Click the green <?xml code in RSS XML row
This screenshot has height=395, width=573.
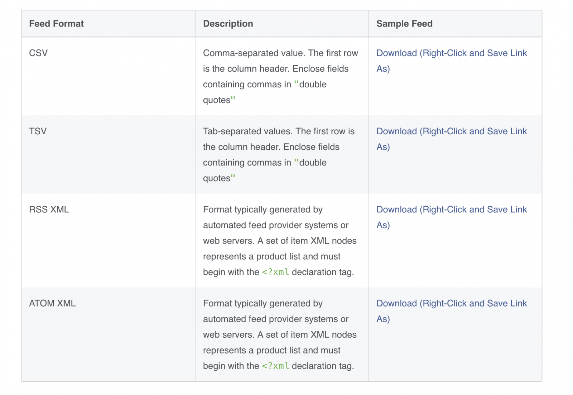(275, 272)
